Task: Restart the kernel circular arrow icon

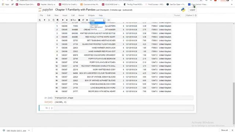Action: click(x=83, y=20)
